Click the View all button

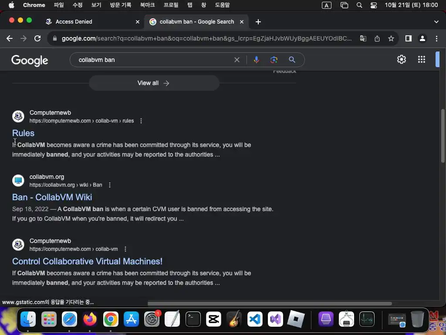click(x=154, y=83)
